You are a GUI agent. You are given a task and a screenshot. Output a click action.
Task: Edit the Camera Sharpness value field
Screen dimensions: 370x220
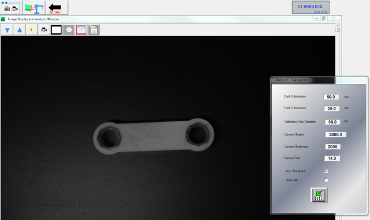click(333, 146)
